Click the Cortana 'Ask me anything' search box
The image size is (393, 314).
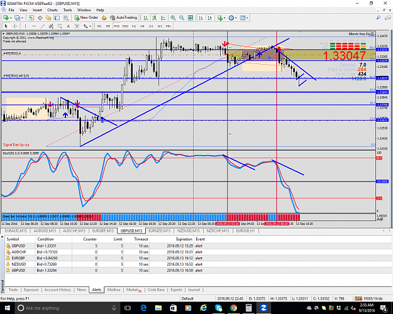click(x=67, y=308)
